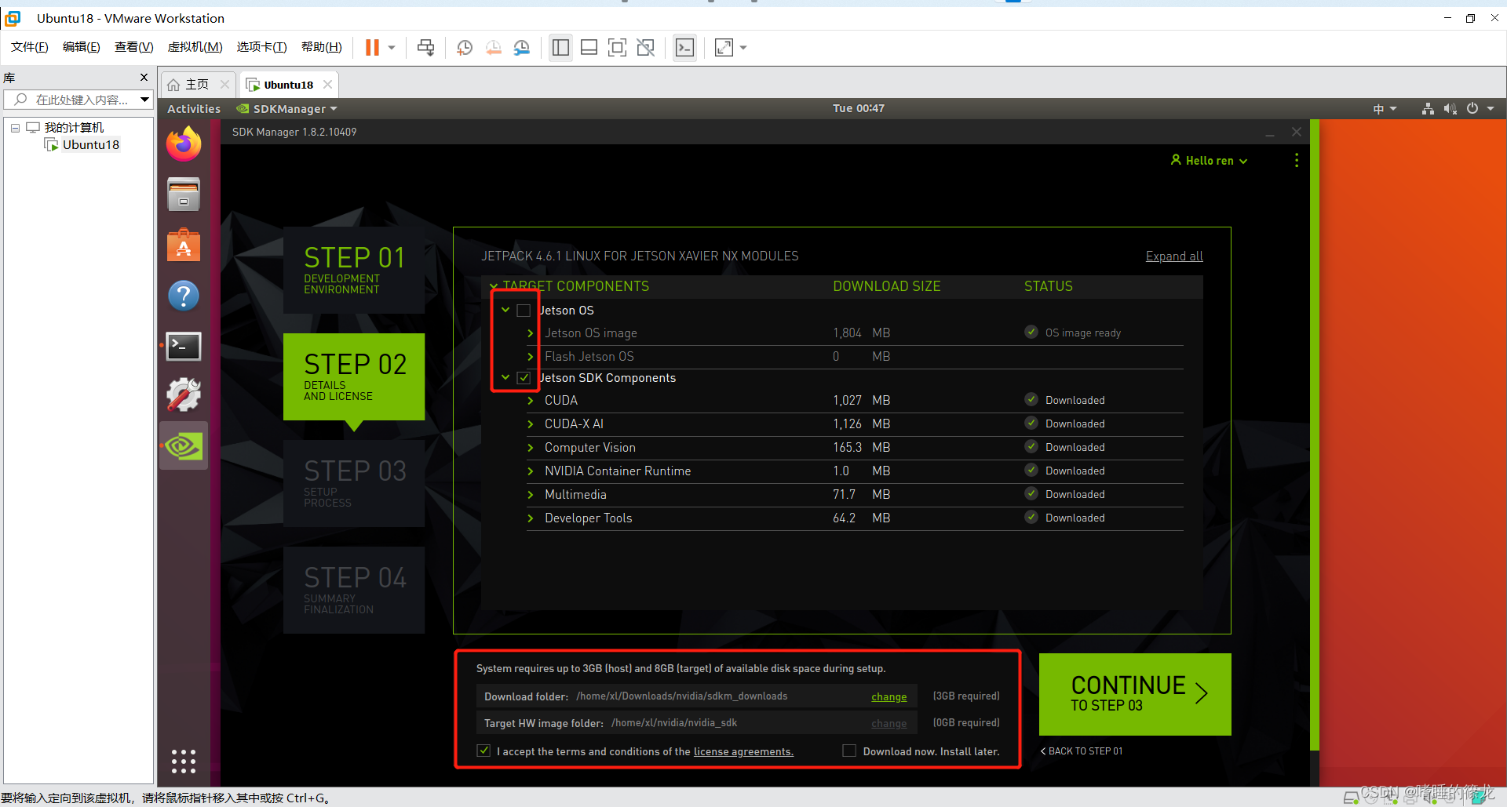Open the 编辑(E) menu

click(x=82, y=47)
